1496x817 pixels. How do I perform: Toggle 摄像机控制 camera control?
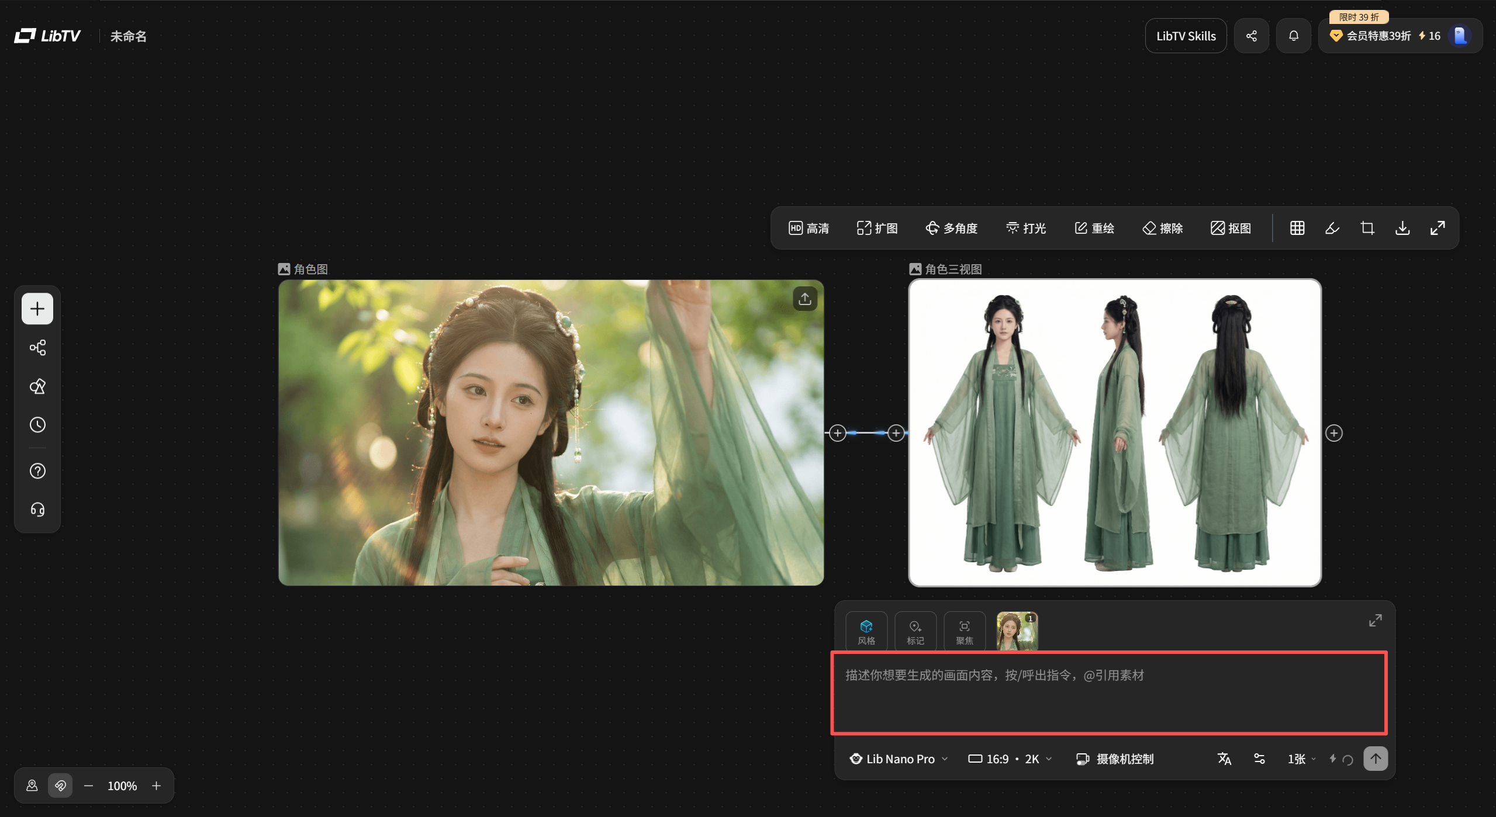point(1115,759)
